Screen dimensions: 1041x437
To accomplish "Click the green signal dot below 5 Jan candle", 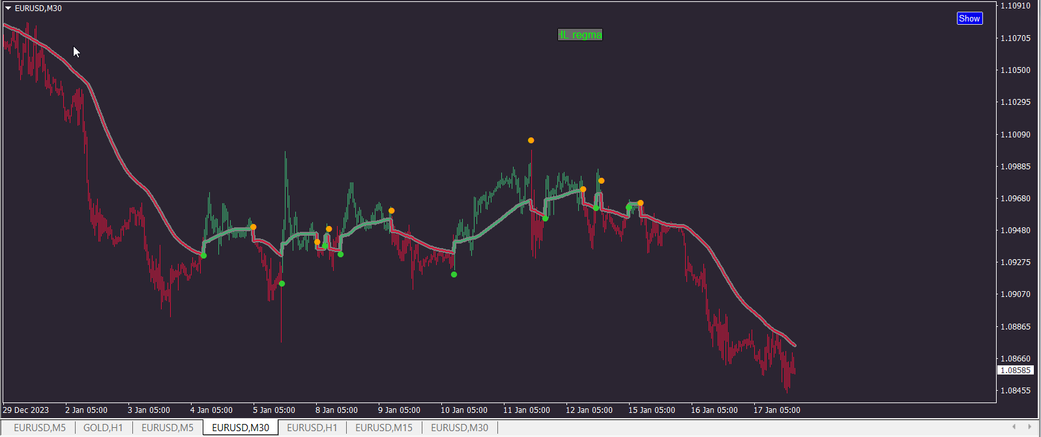I will click(x=282, y=284).
